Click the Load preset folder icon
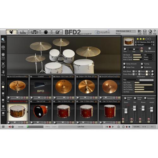Screen dimensions: 158x158 pyautogui.click(x=139, y=31)
